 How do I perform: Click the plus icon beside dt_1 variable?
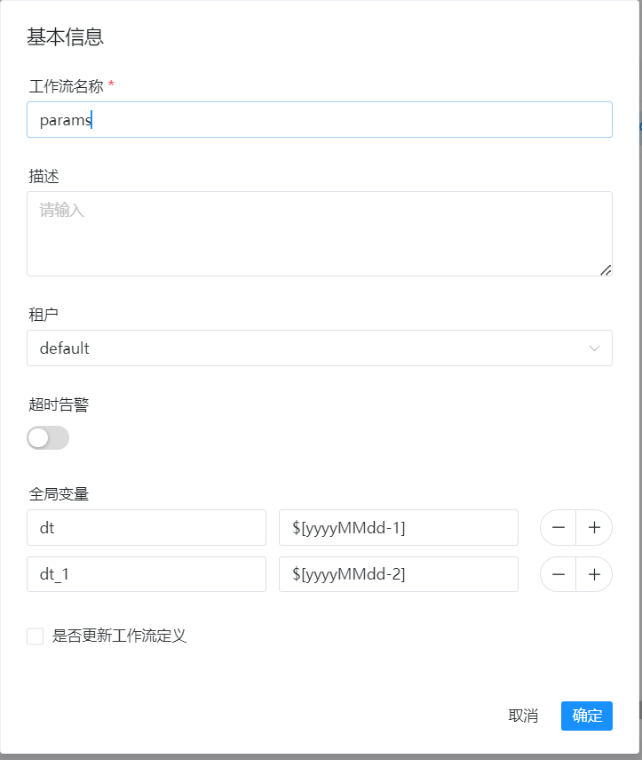[593, 574]
